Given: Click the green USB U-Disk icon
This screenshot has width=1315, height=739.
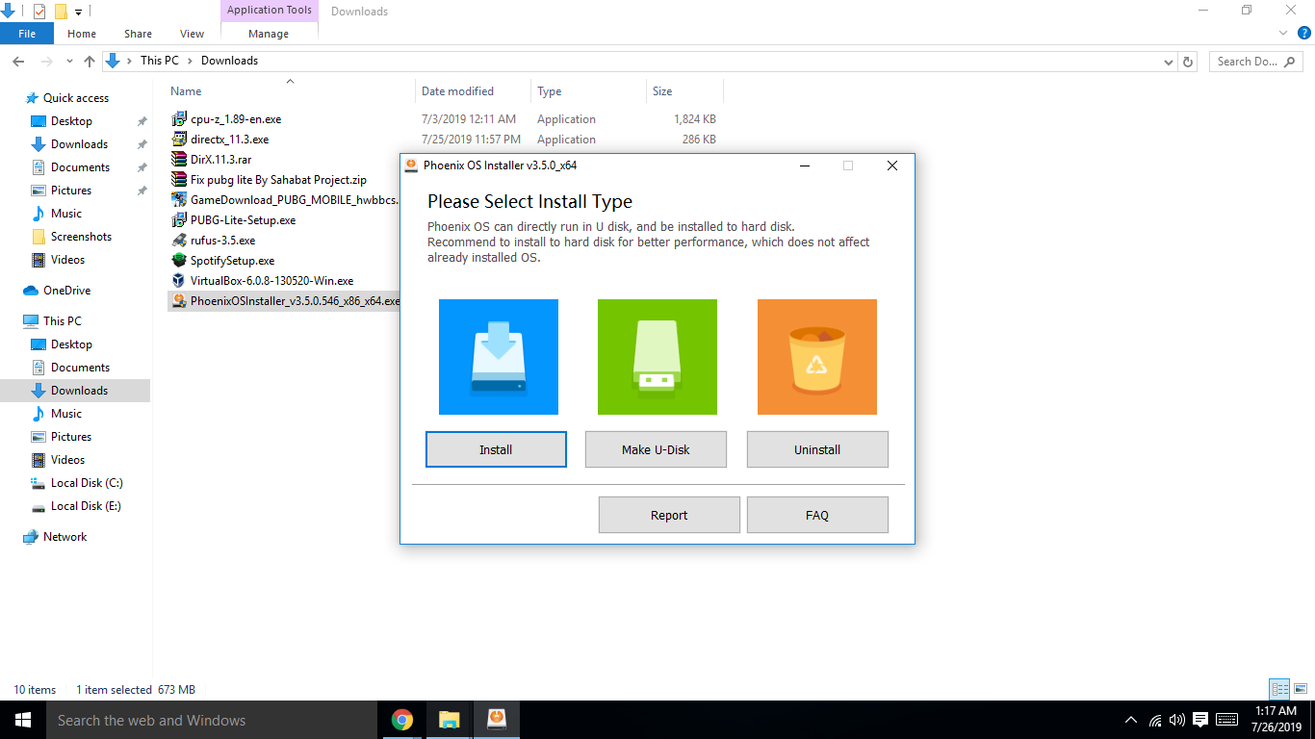Looking at the screenshot, I should 657,357.
